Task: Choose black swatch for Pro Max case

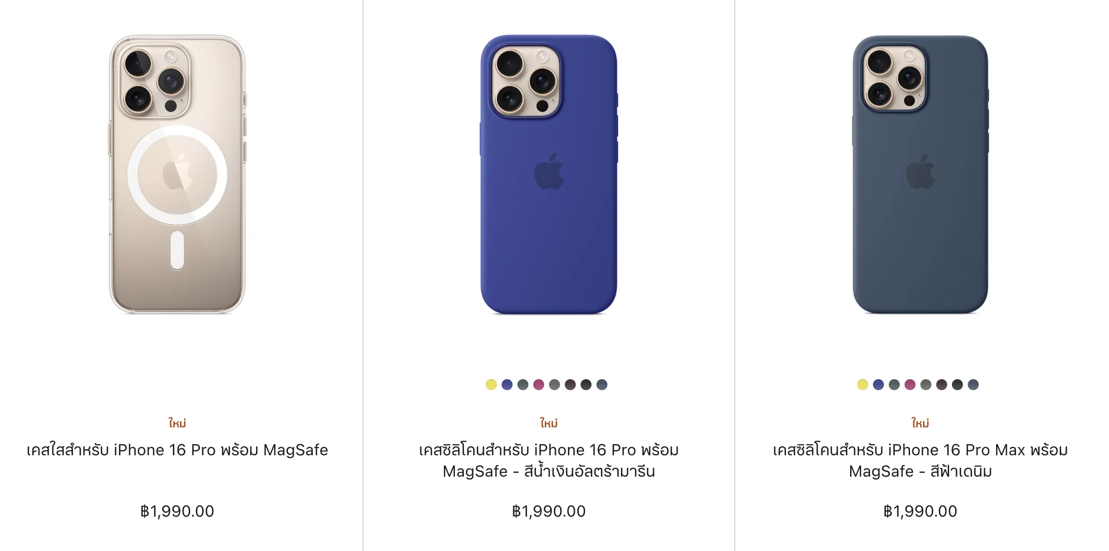Action: tap(957, 385)
